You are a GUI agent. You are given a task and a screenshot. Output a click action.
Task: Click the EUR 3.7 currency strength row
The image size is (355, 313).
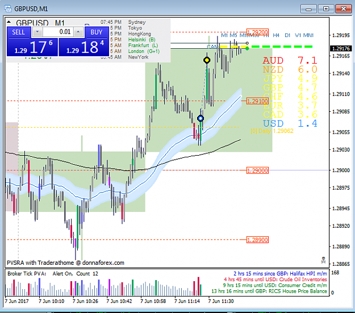pos(290,106)
